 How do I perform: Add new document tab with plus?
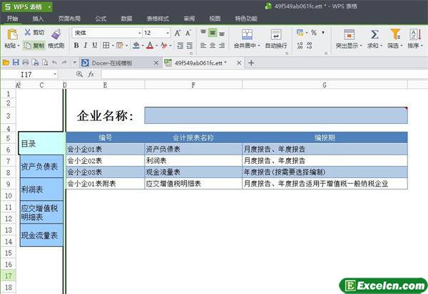point(251,63)
